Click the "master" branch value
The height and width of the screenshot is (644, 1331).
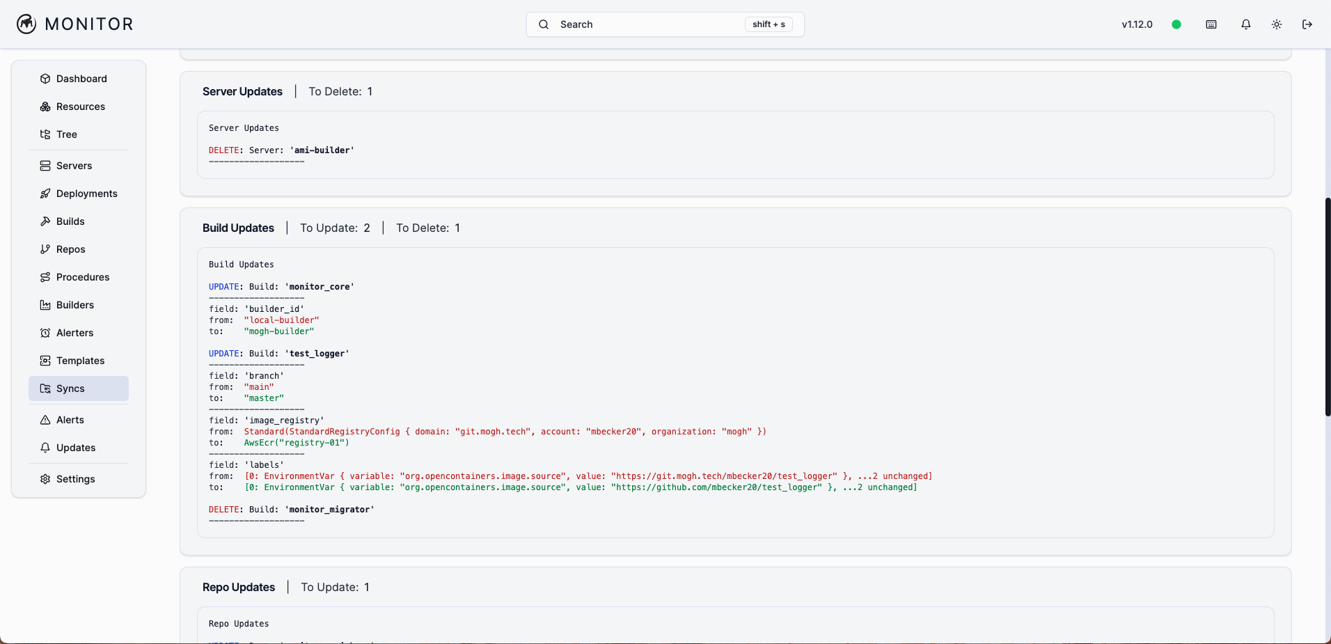coord(264,398)
